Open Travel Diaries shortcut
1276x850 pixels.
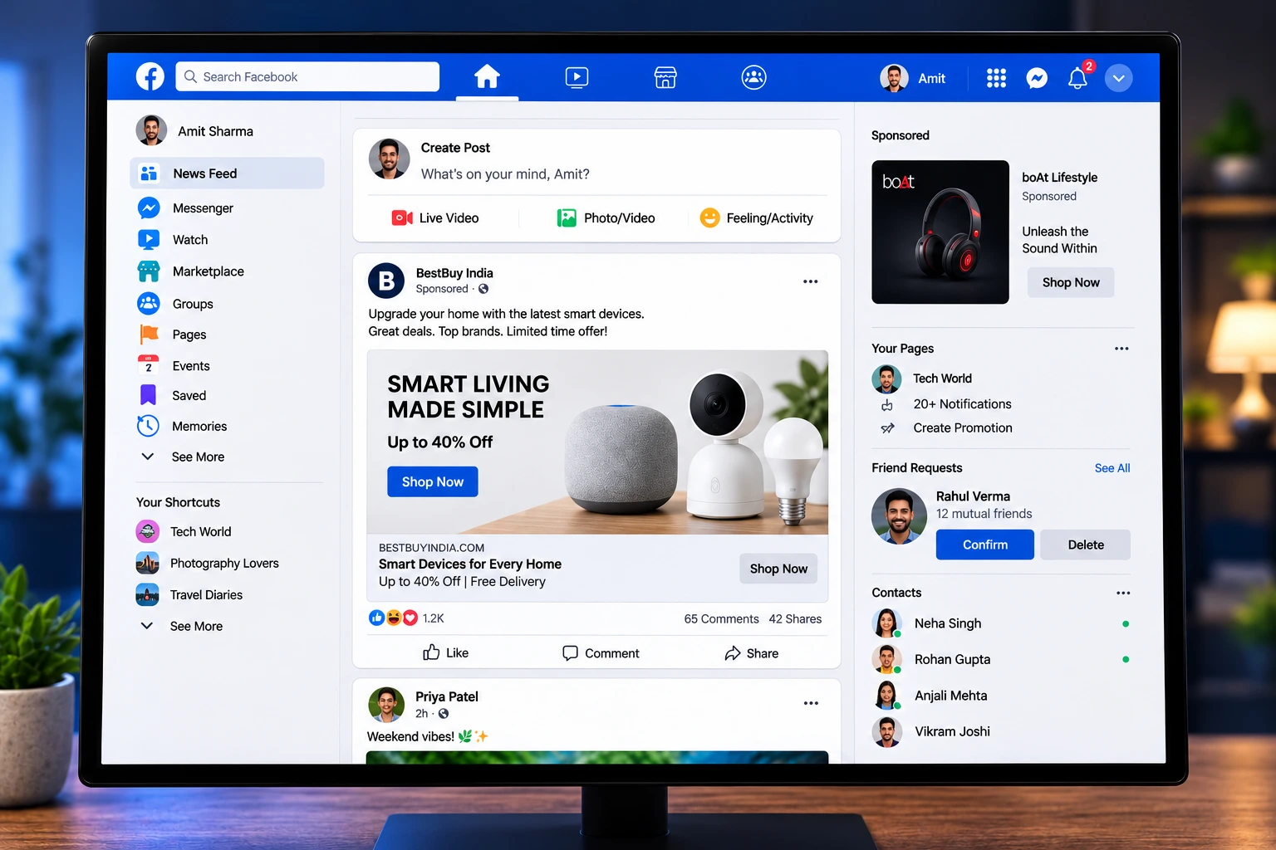189,594
